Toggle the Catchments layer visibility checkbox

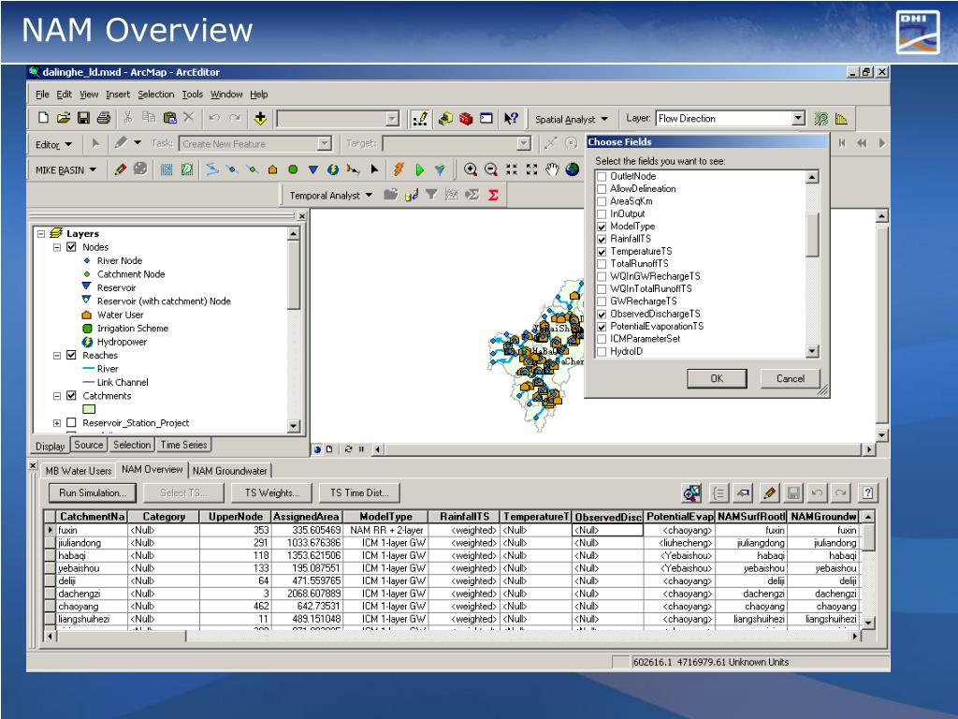click(x=71, y=396)
